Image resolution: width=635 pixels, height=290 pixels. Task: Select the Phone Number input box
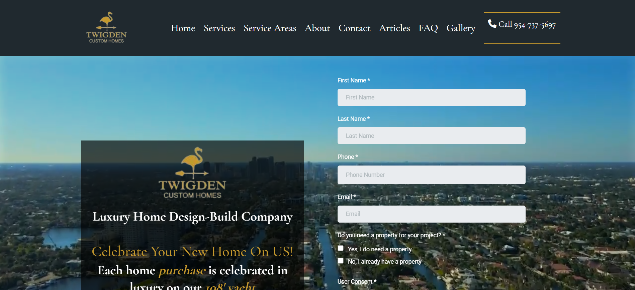pos(432,175)
